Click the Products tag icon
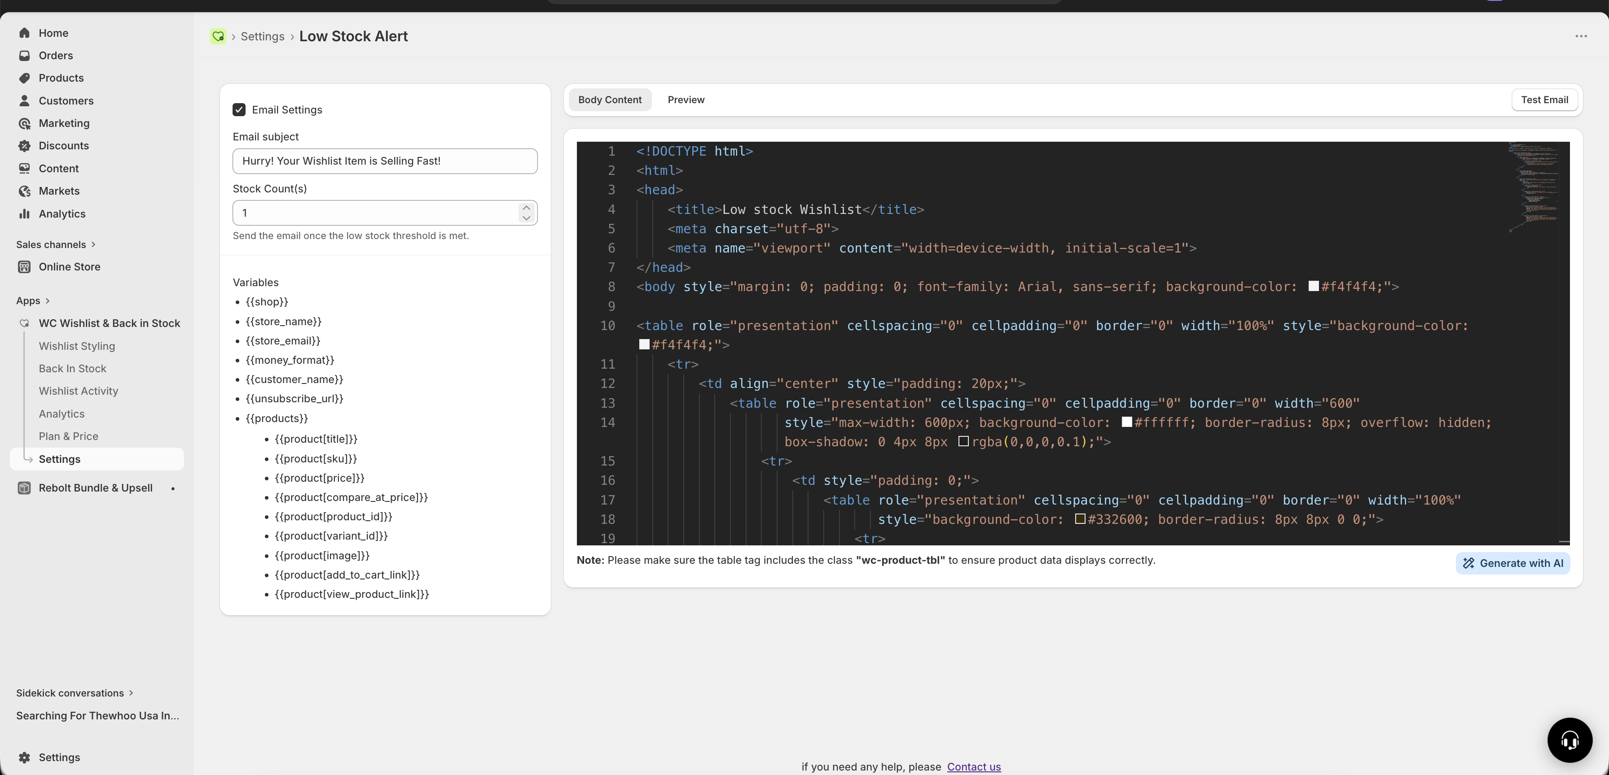This screenshot has width=1609, height=775. (24, 78)
